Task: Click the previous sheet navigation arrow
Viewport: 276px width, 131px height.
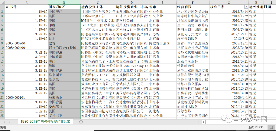Action: tap(4, 122)
